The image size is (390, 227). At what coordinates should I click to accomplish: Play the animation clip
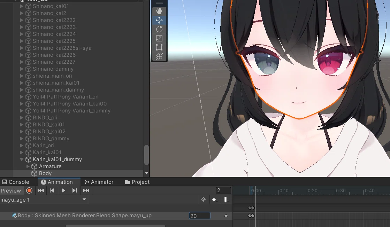pyautogui.click(x=63, y=190)
